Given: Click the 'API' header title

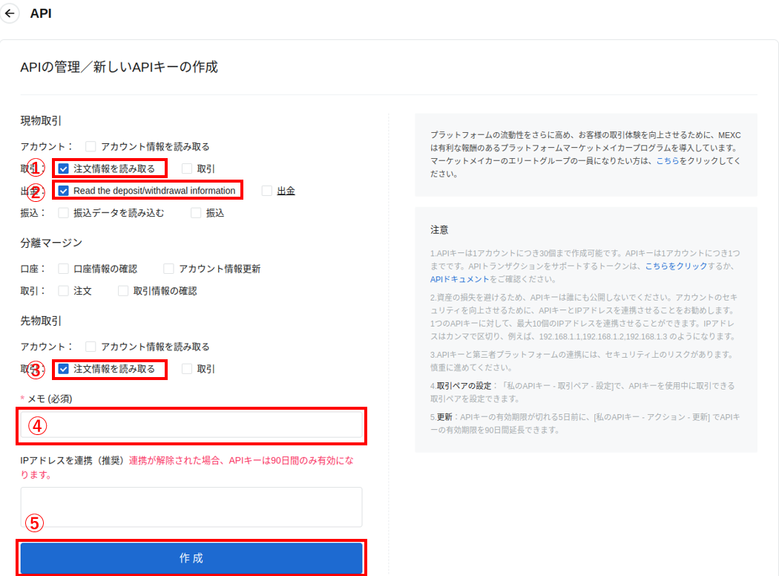Looking at the screenshot, I should (x=41, y=13).
